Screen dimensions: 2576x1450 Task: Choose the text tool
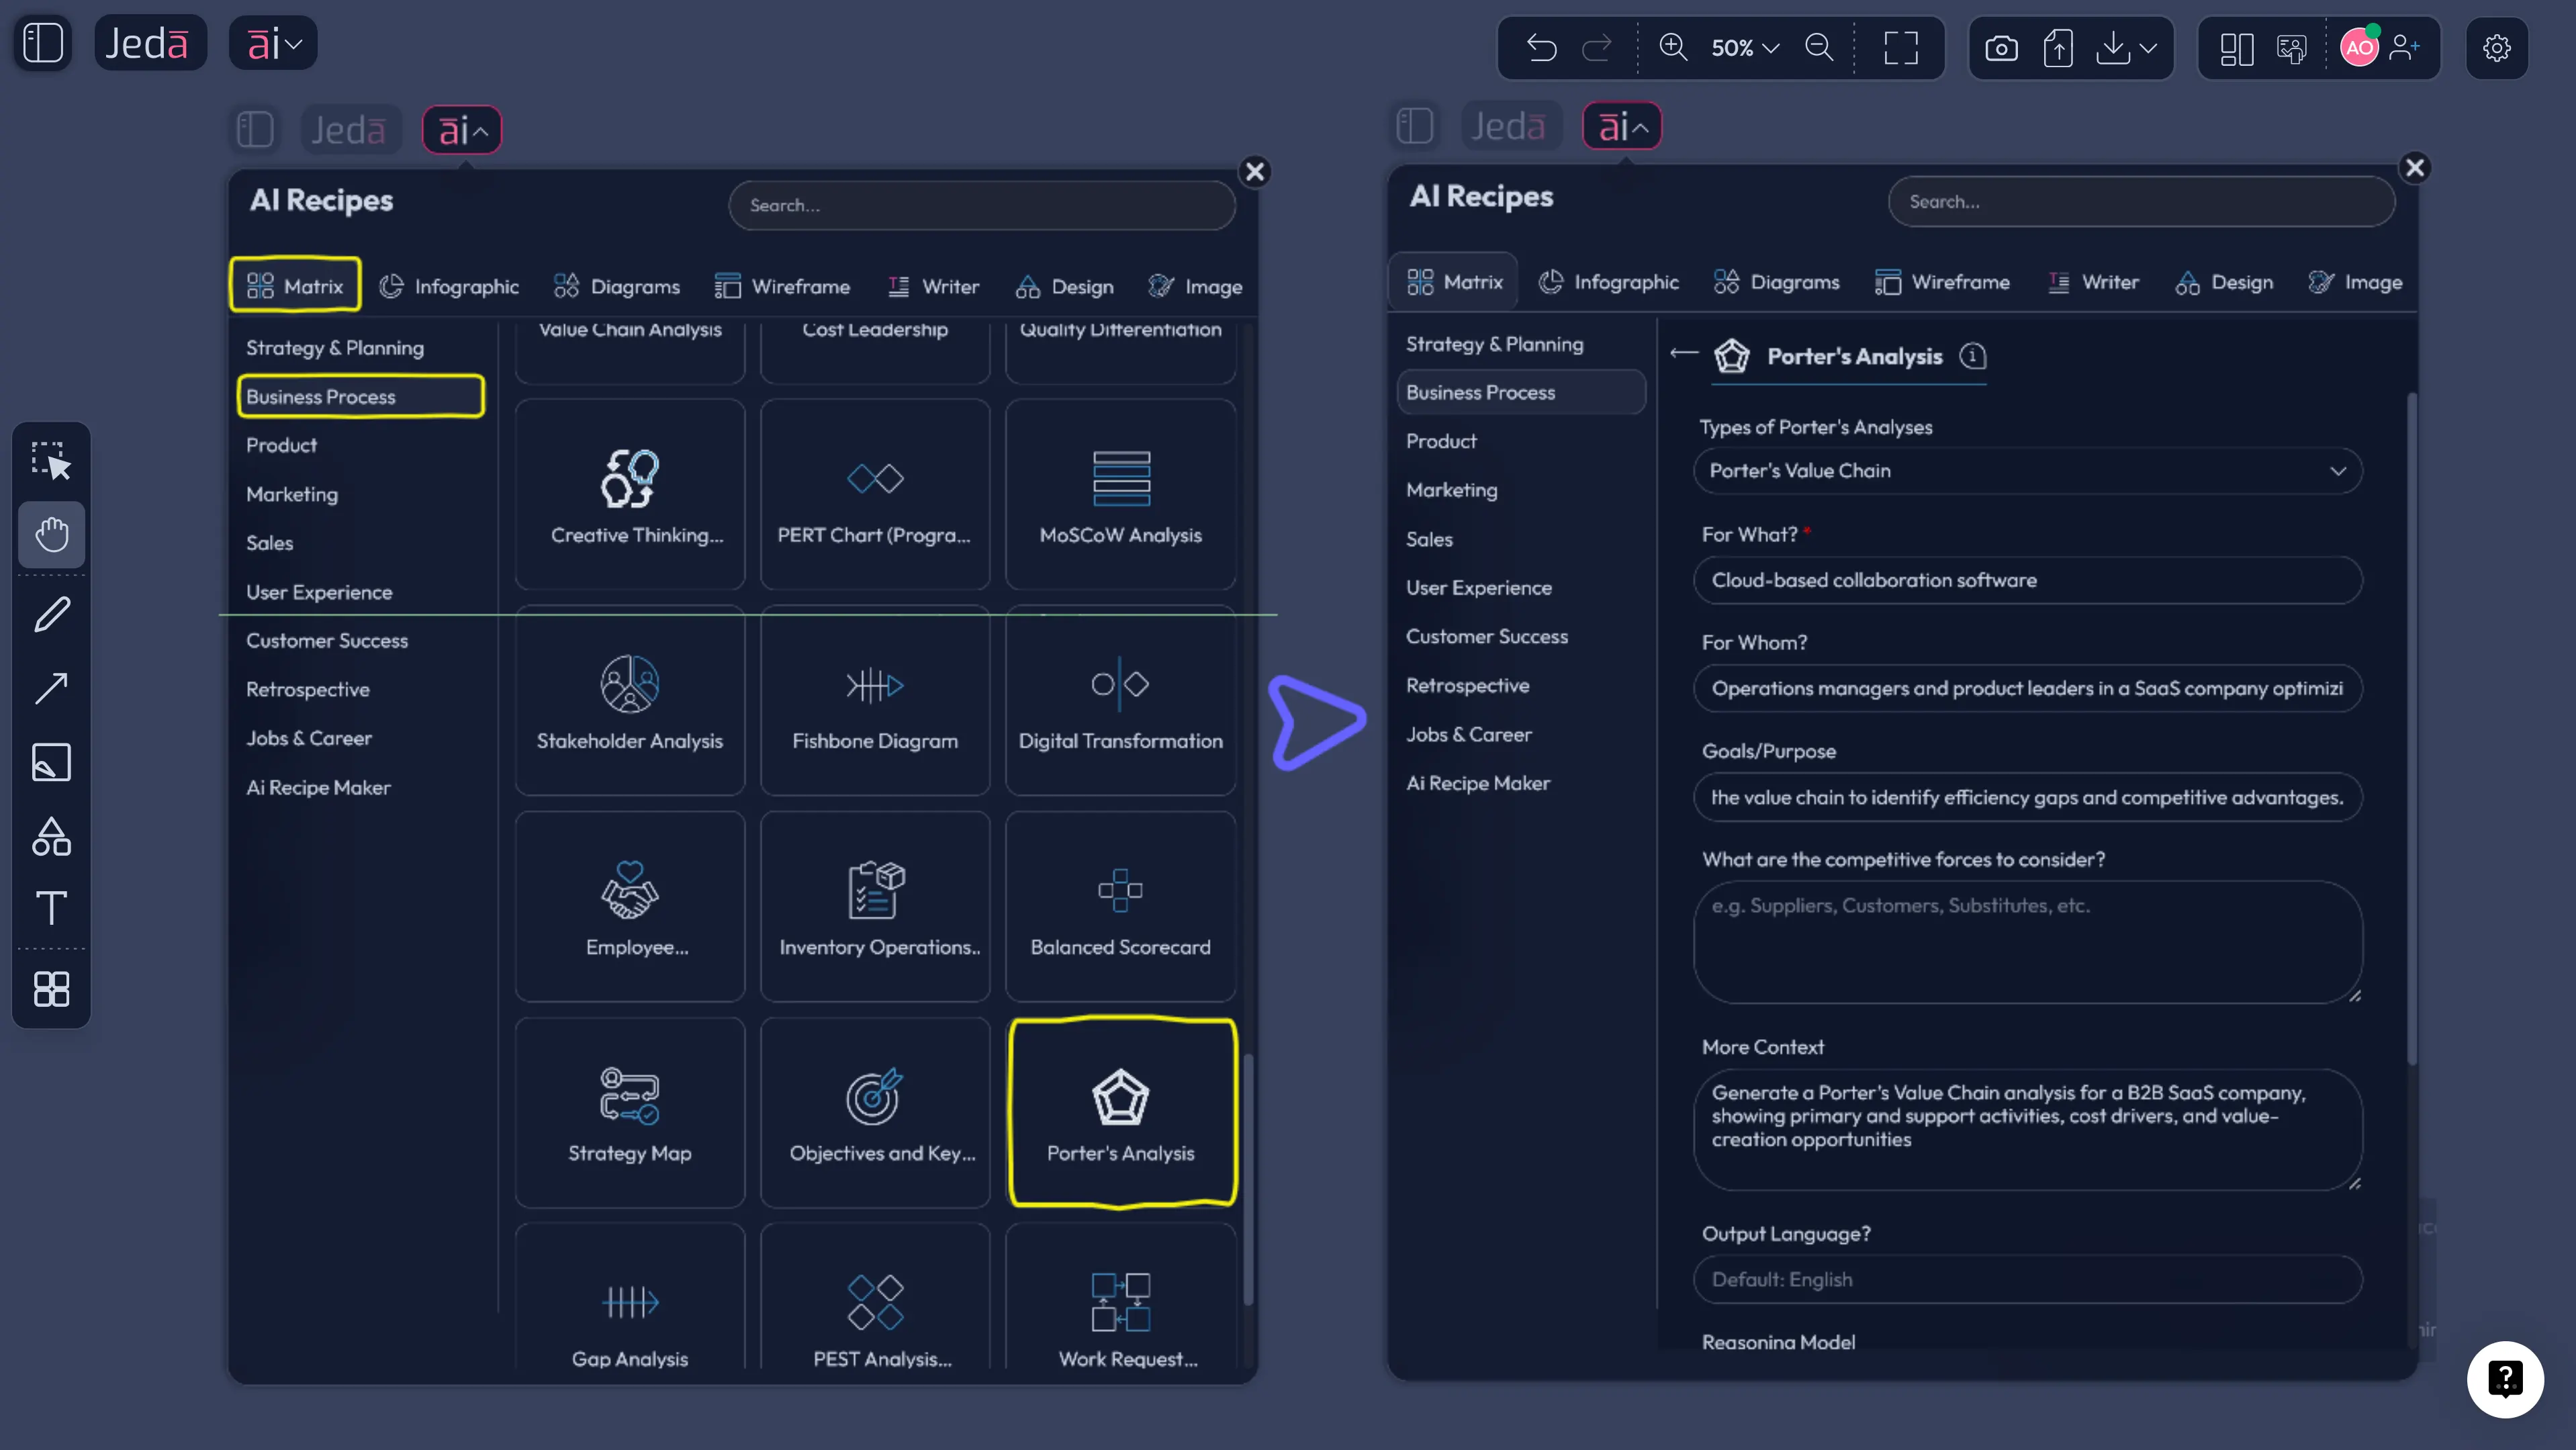[52, 908]
